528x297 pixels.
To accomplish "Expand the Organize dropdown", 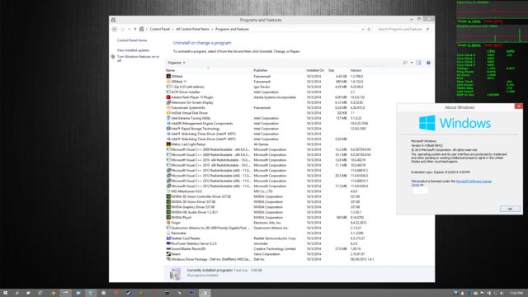I will coord(177,63).
